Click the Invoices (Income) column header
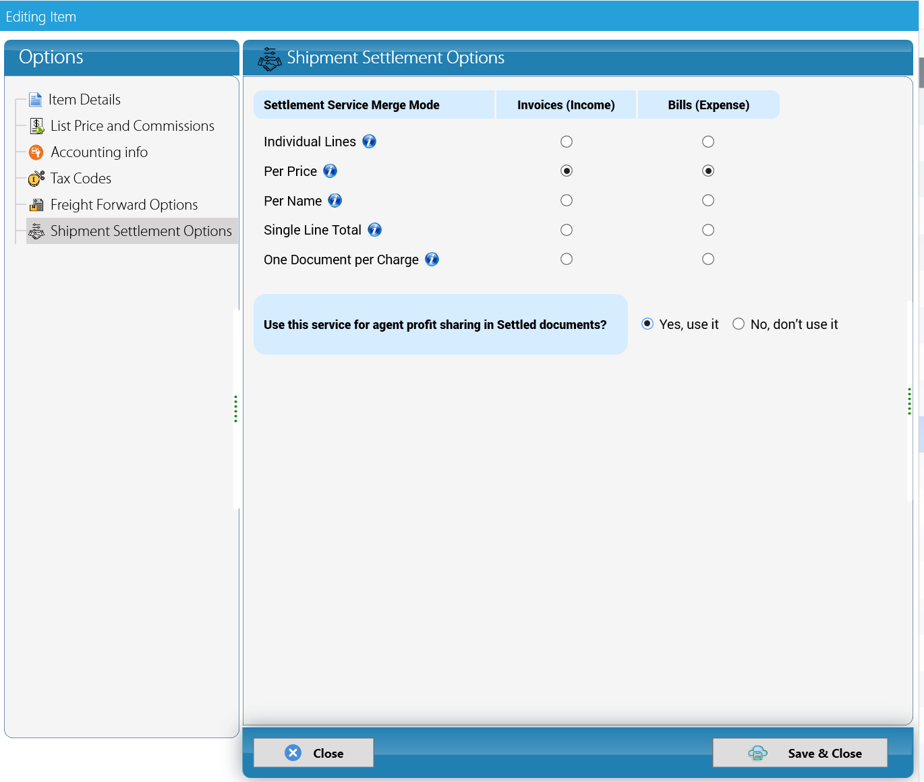Image resolution: width=924 pixels, height=782 pixels. 566,105
